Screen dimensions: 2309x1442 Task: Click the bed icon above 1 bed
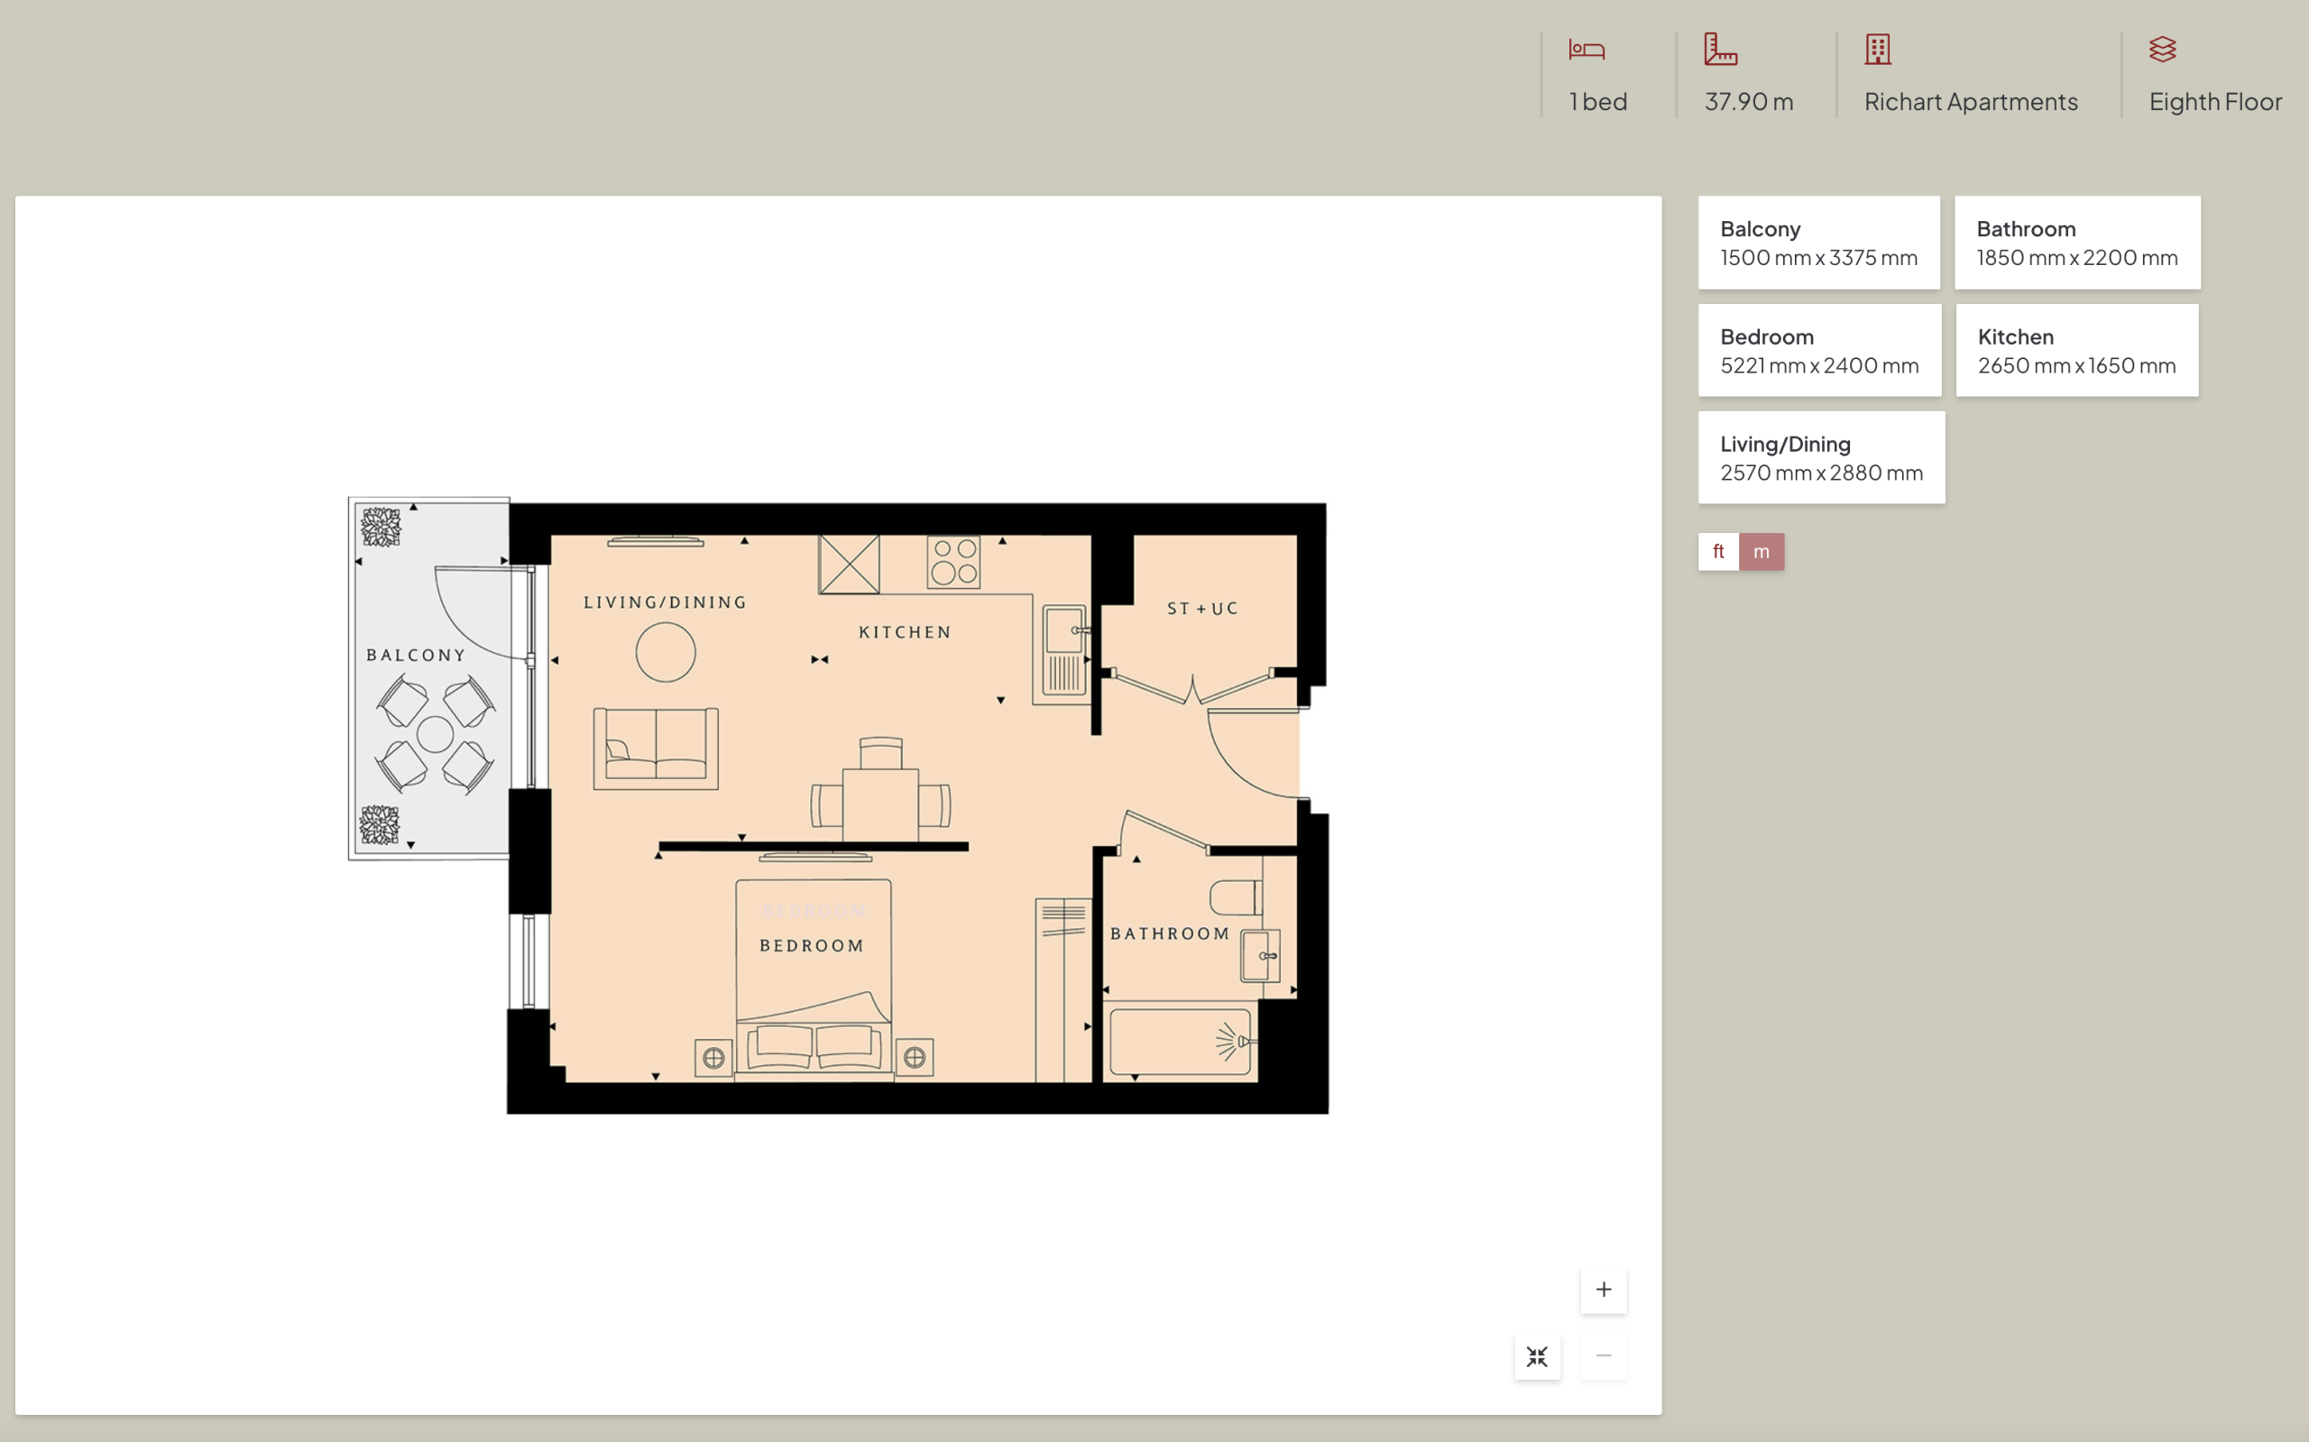(x=1586, y=50)
